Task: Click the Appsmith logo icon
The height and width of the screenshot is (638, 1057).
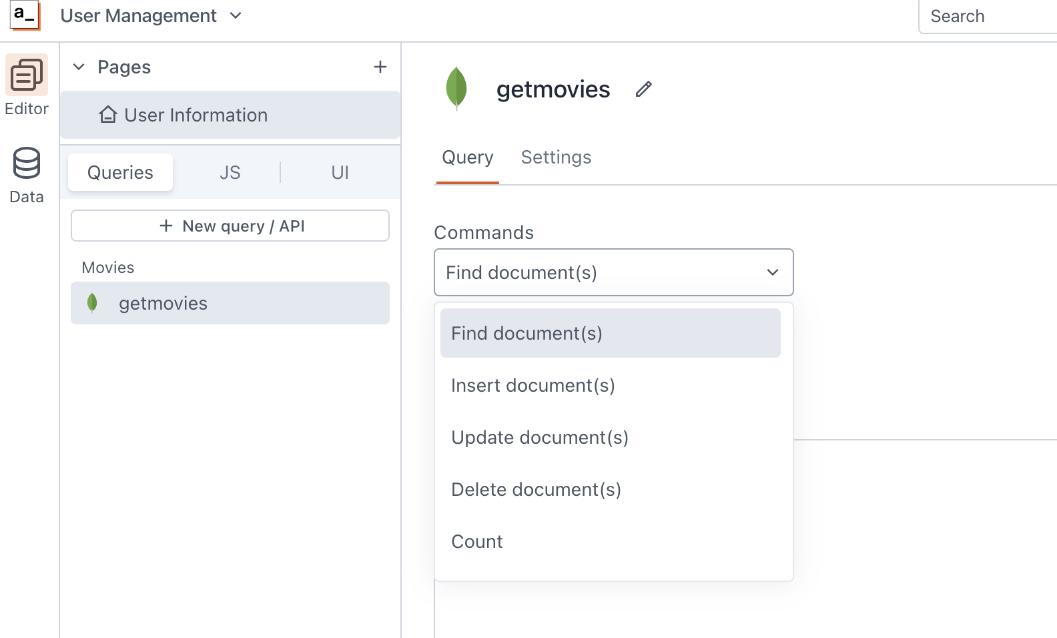Action: (x=25, y=15)
